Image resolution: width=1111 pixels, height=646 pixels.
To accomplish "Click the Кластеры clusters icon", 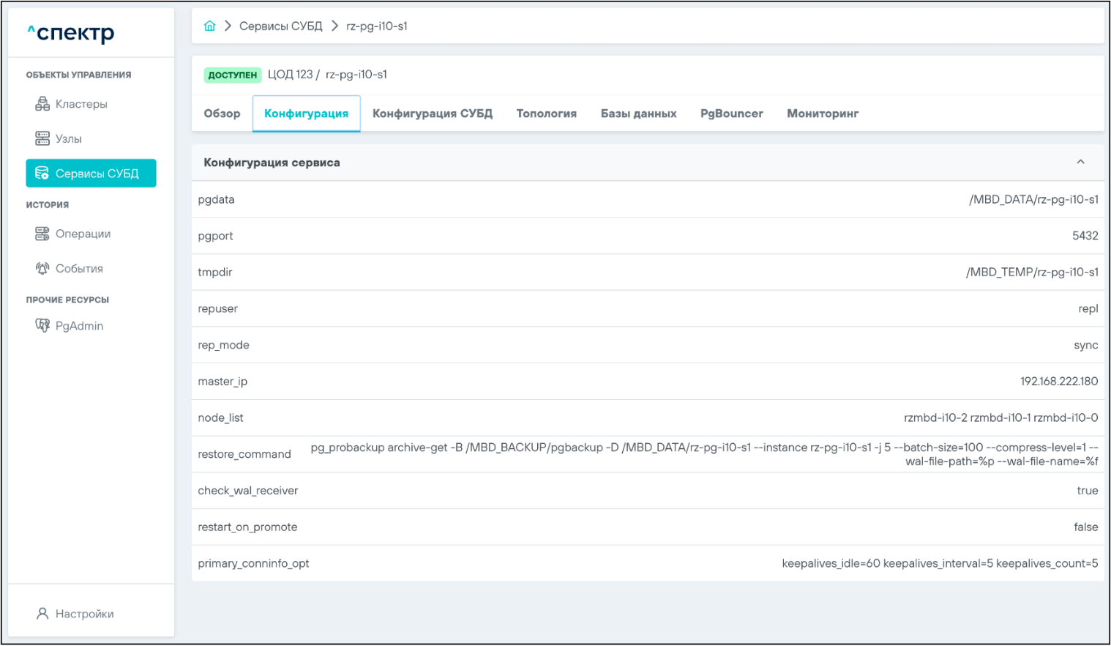I will click(42, 104).
